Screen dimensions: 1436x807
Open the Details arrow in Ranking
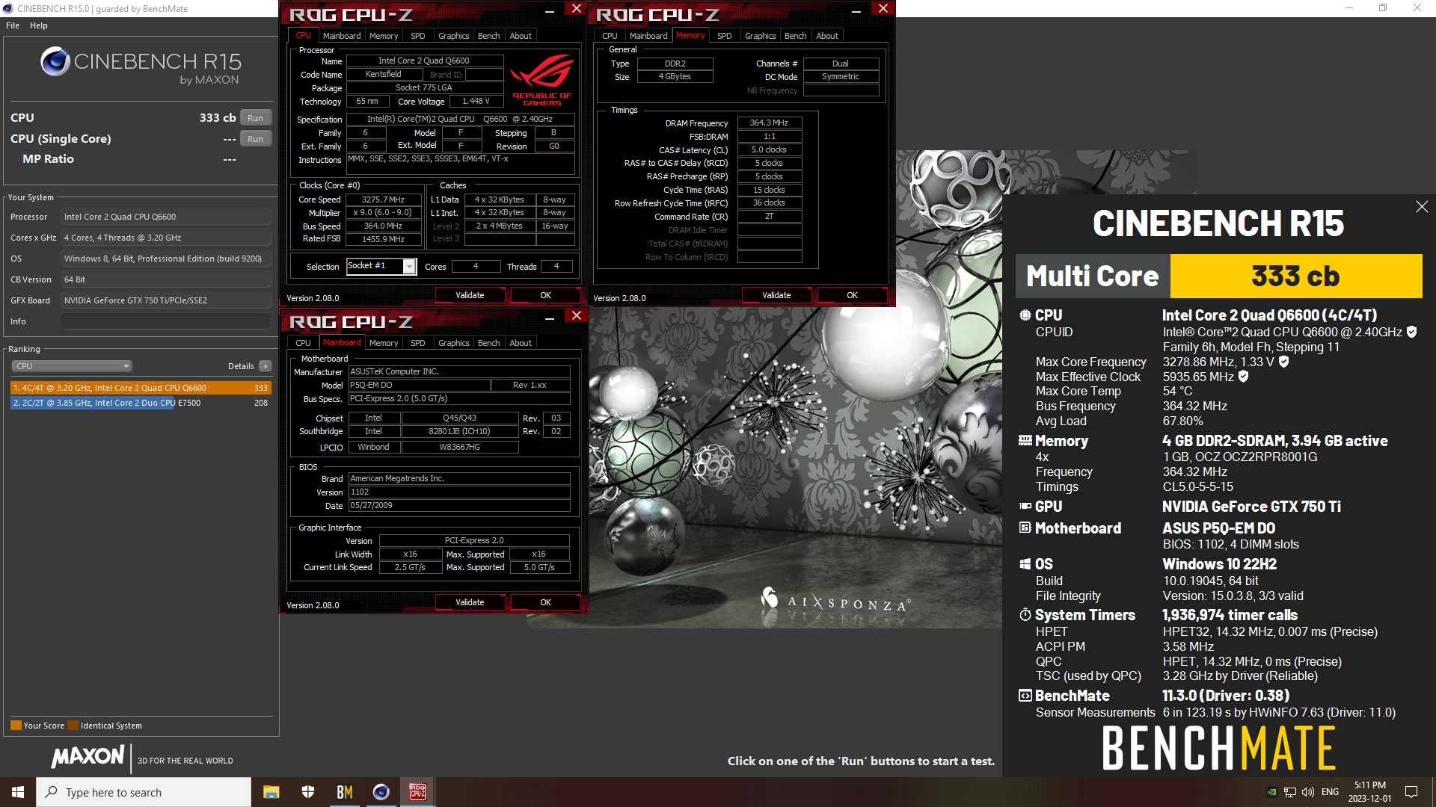(266, 366)
